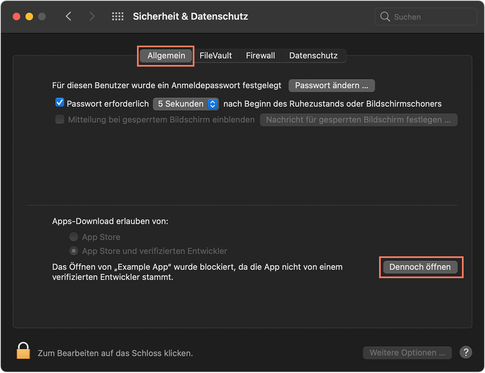Click the Zum Bearbeiten auf das Schloss klicken text
Viewport: 485px width, 373px height.
click(x=115, y=353)
